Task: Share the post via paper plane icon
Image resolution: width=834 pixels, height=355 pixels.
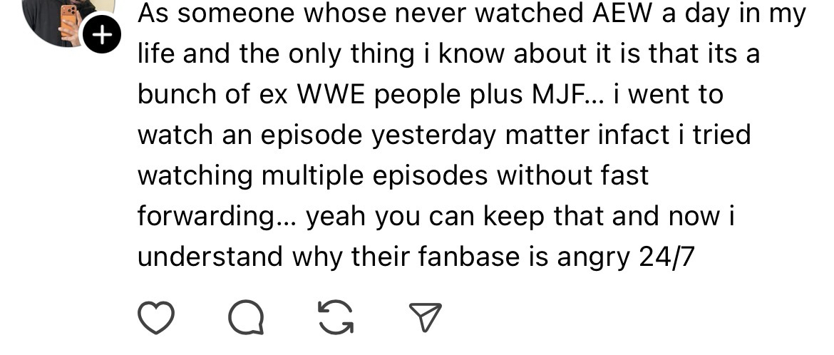Action: click(x=424, y=317)
